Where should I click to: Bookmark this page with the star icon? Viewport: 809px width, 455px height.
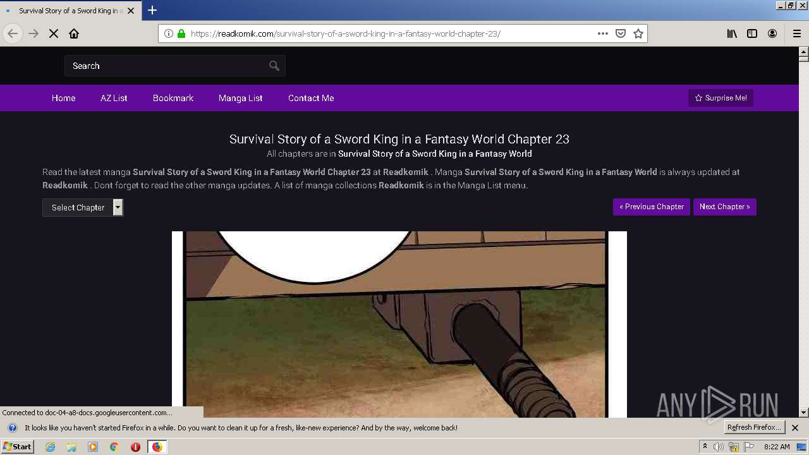pos(638,33)
